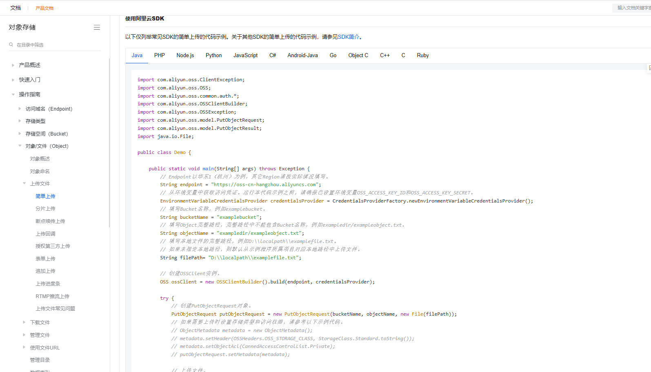Screen dimensions: 651x372
Task: Open 上传文件常见问题 page
Action: (x=56, y=309)
